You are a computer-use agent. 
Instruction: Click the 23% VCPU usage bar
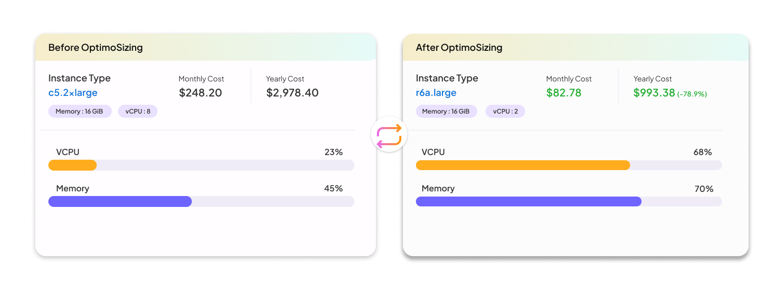[x=201, y=165]
